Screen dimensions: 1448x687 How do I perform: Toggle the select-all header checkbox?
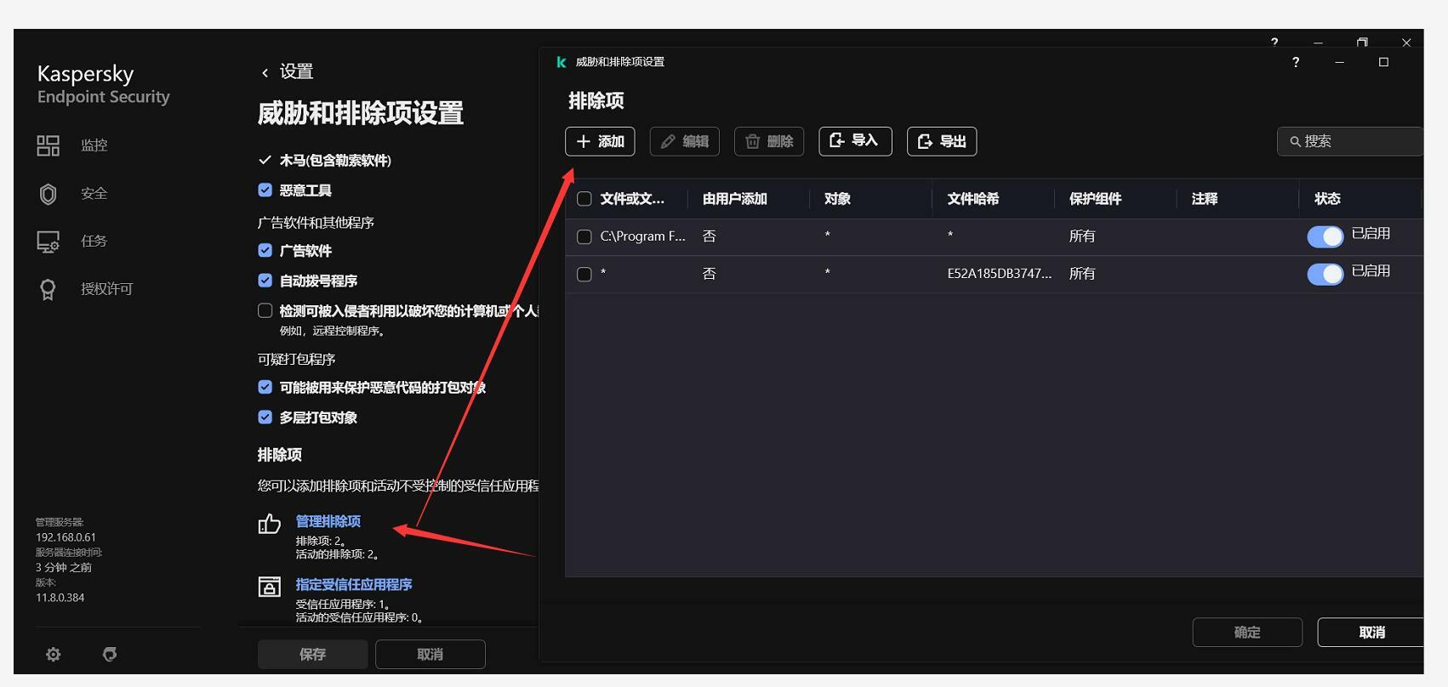[584, 199]
